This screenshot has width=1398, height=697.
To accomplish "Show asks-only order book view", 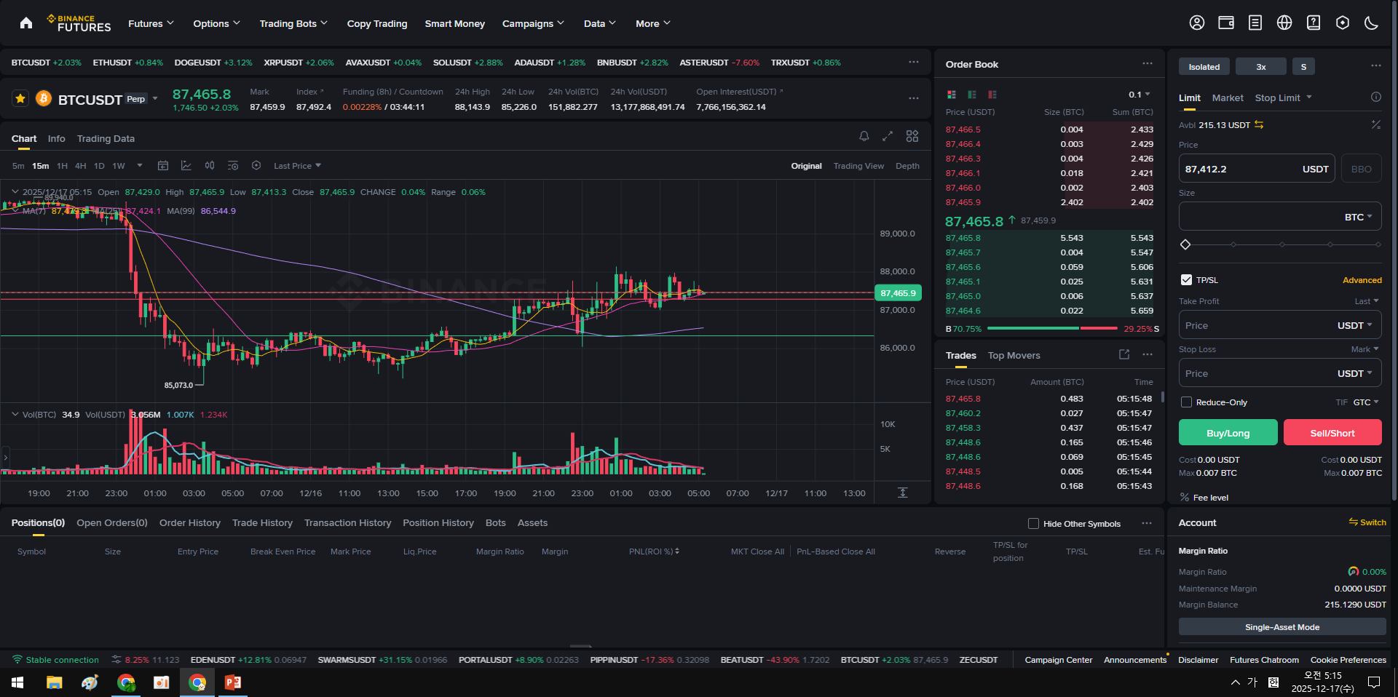I will (992, 95).
